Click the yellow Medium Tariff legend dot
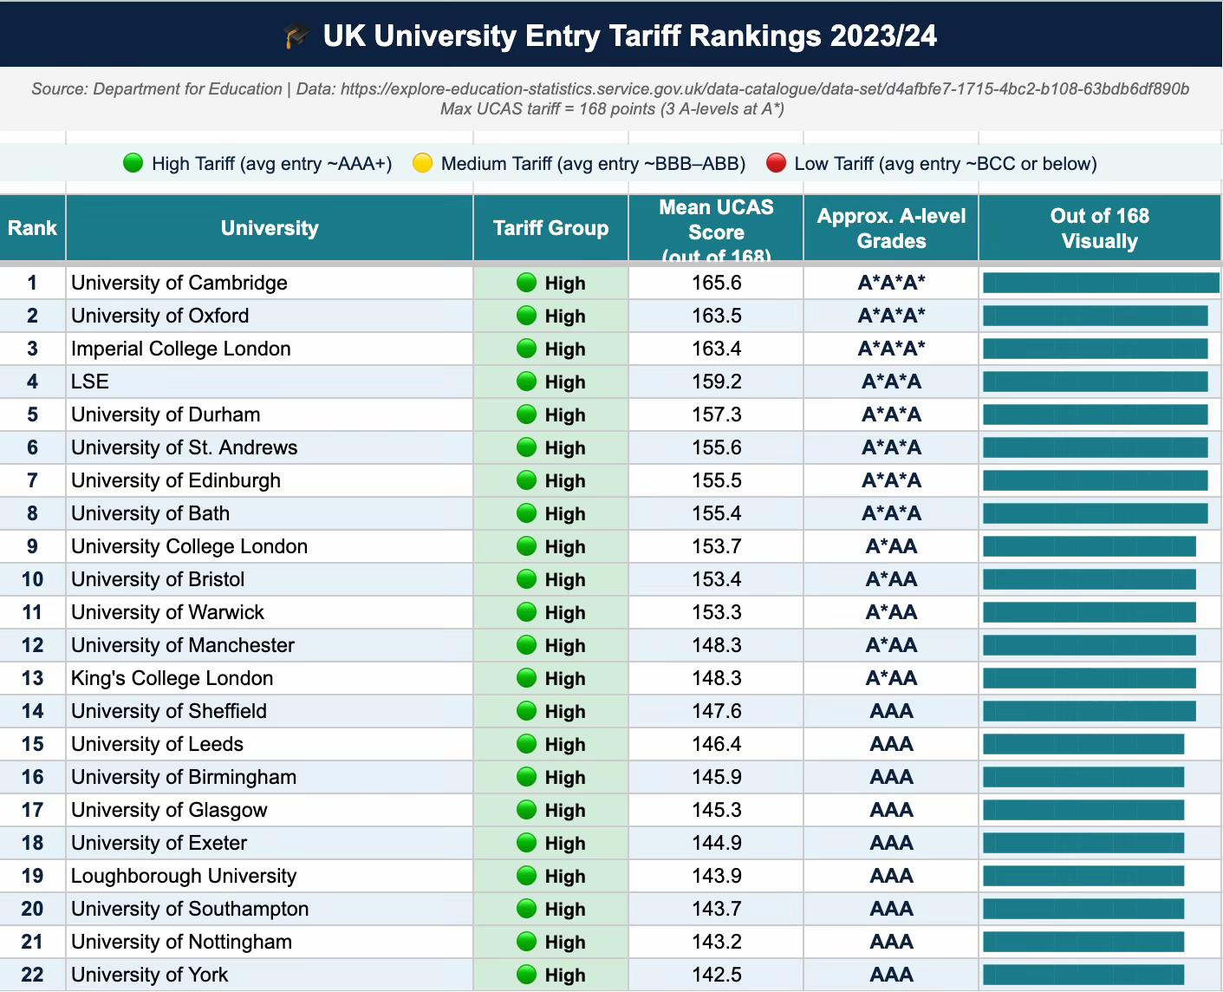This screenshot has width=1223, height=992. pos(422,163)
